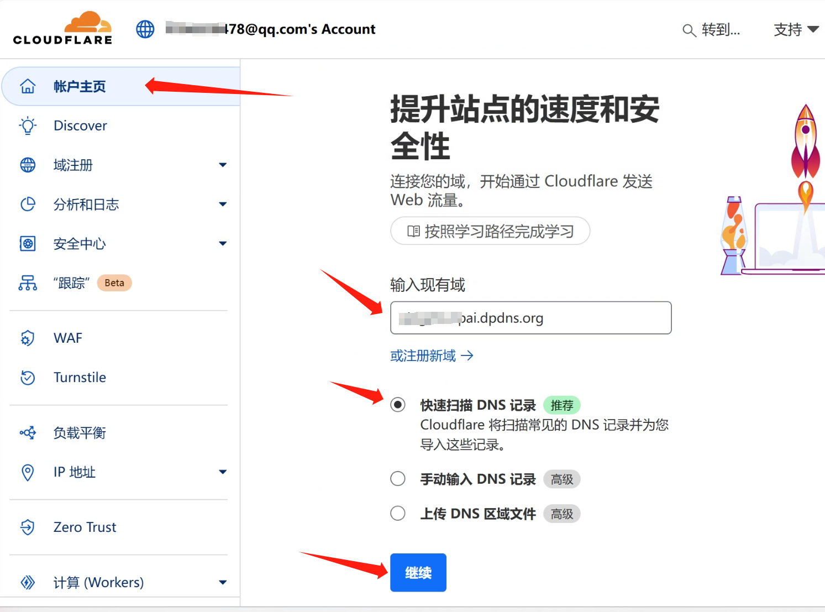Expand the 分析和日志 submenu arrow

point(223,204)
